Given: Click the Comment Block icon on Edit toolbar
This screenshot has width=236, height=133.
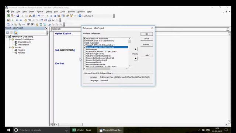Looking at the screenshot, I should pos(41,24).
